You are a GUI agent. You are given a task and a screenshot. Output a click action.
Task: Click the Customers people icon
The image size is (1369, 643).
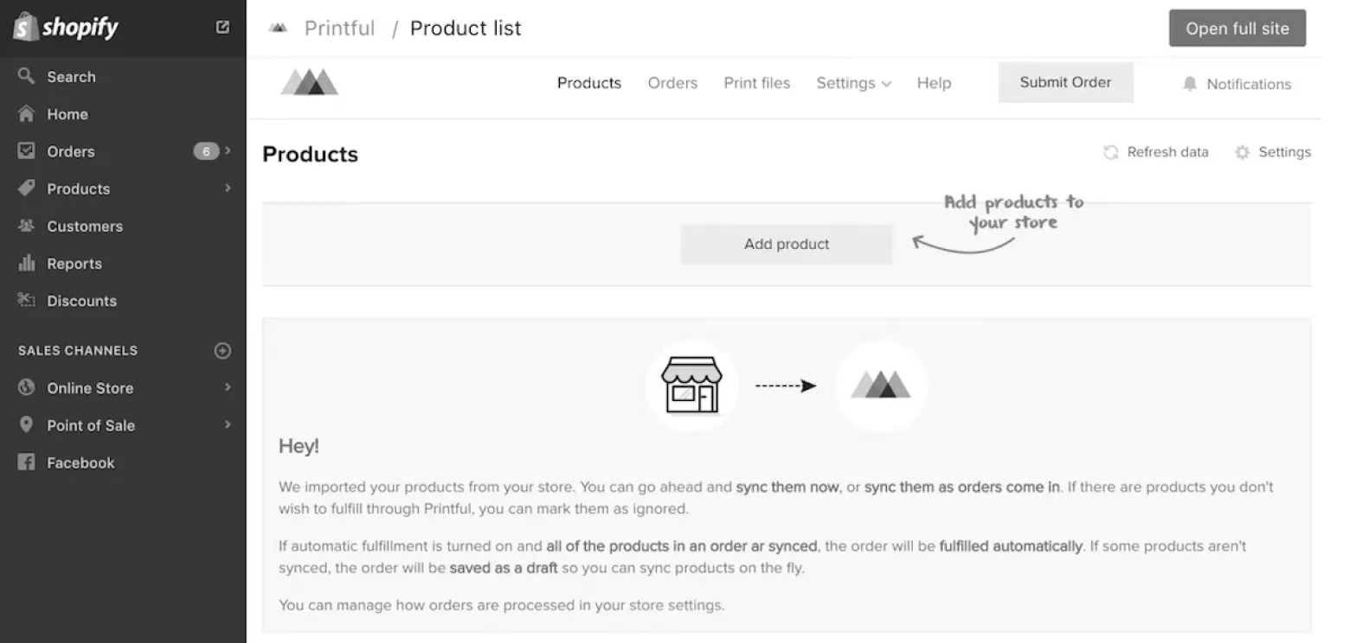pos(26,226)
